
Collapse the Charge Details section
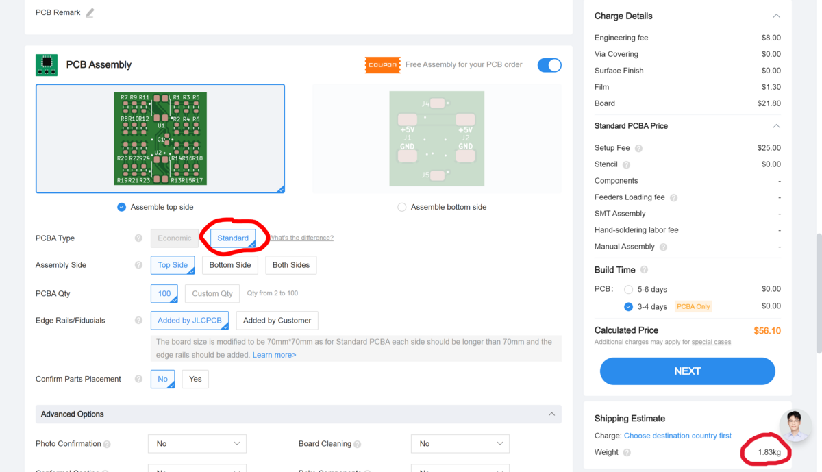point(776,16)
